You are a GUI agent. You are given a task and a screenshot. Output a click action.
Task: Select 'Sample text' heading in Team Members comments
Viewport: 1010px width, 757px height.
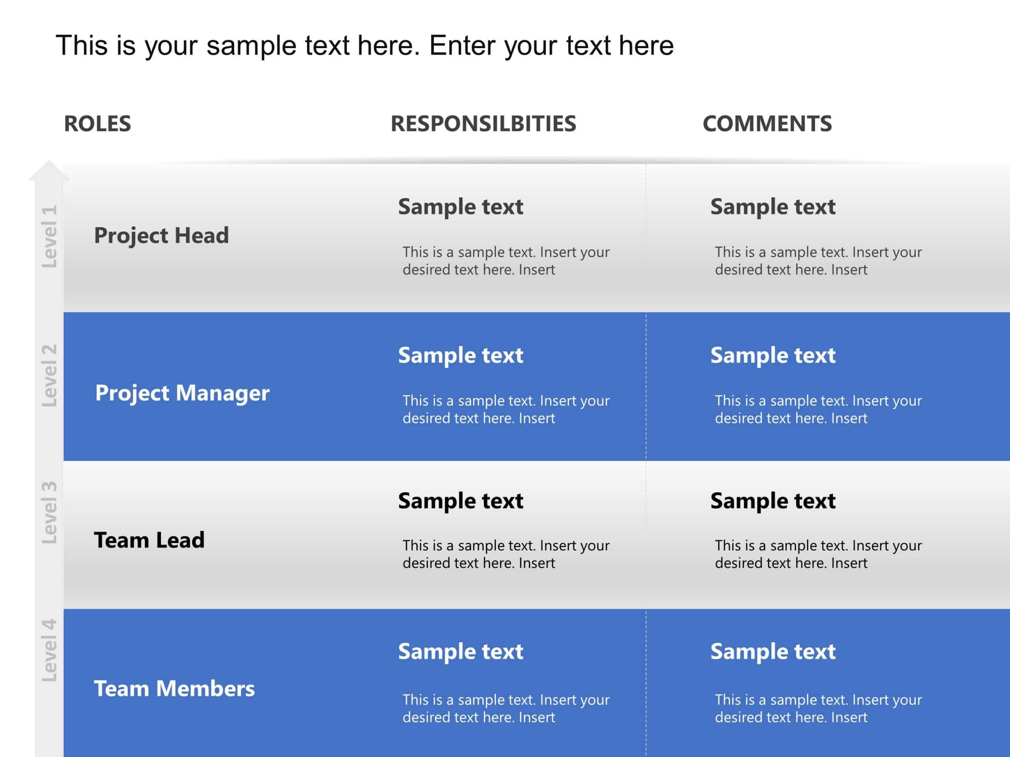click(x=772, y=652)
